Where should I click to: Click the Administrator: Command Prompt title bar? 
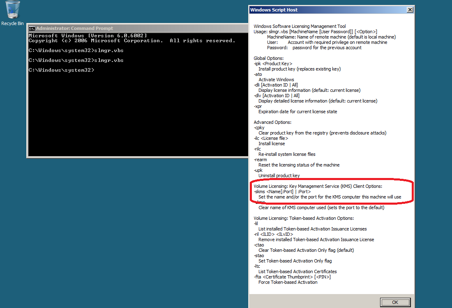point(138,28)
